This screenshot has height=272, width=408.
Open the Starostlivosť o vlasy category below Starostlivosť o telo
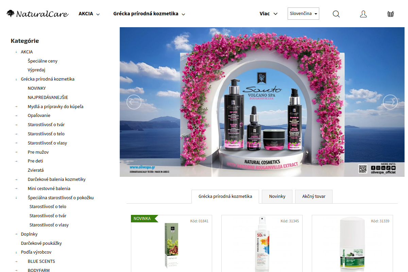[47, 143]
